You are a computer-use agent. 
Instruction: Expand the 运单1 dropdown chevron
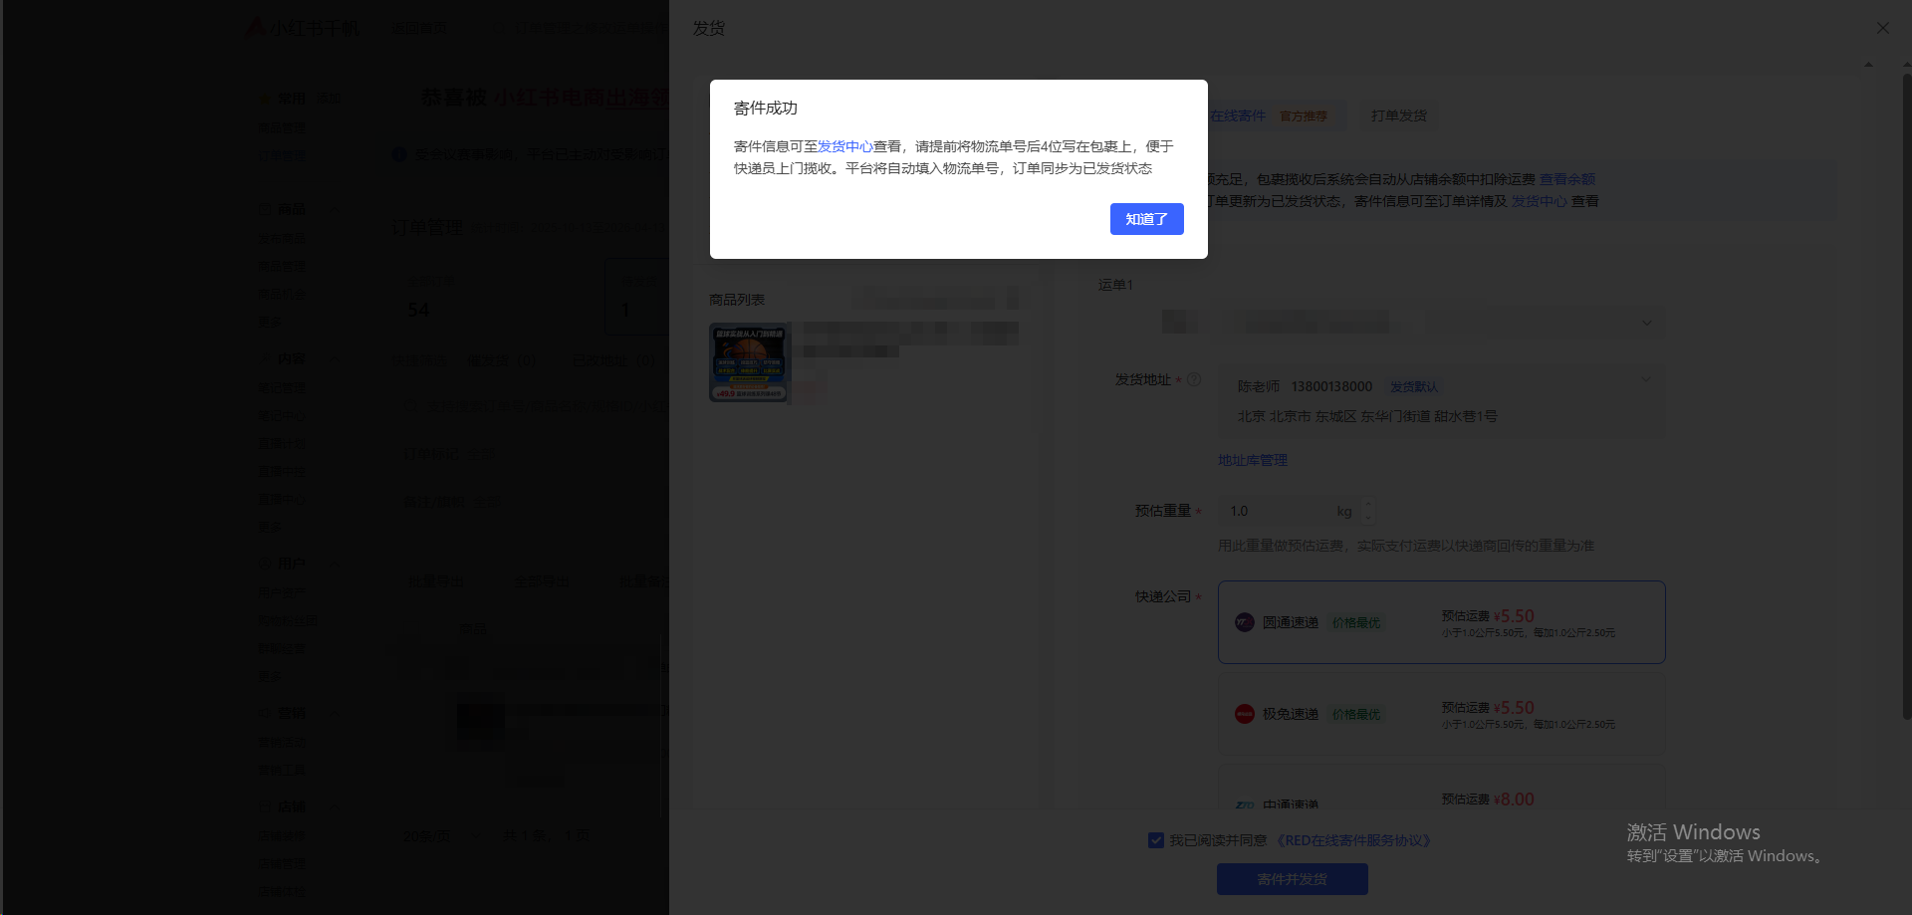point(1646,323)
